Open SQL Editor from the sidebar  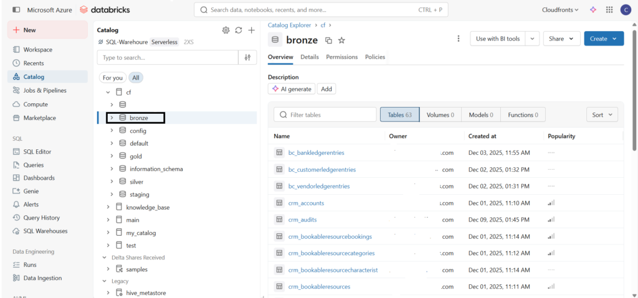pos(37,151)
